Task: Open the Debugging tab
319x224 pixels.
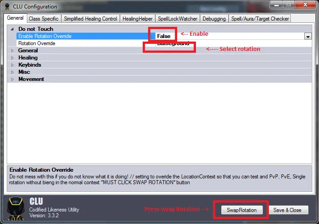Action: (x=214, y=19)
